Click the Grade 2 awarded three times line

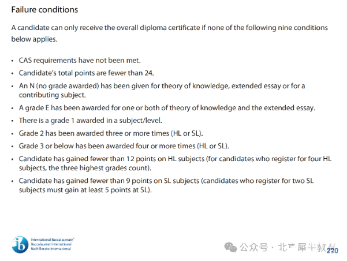pyautogui.click(x=111, y=133)
